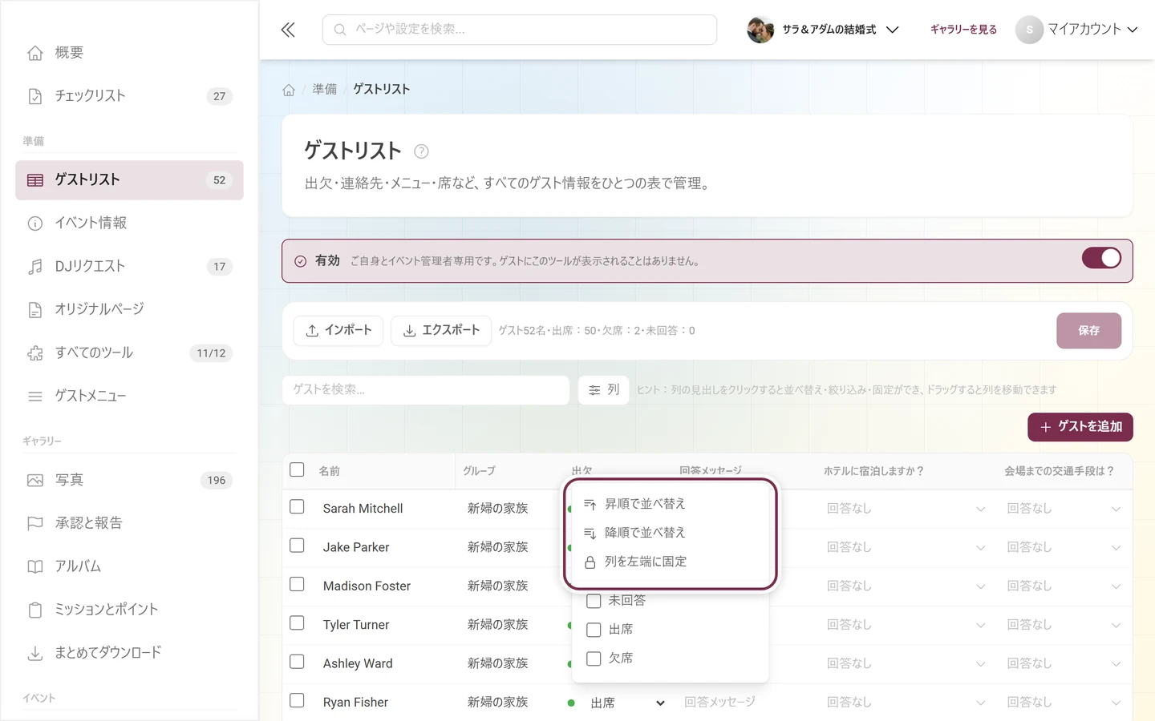Click the 写真 picture icon

35,481
